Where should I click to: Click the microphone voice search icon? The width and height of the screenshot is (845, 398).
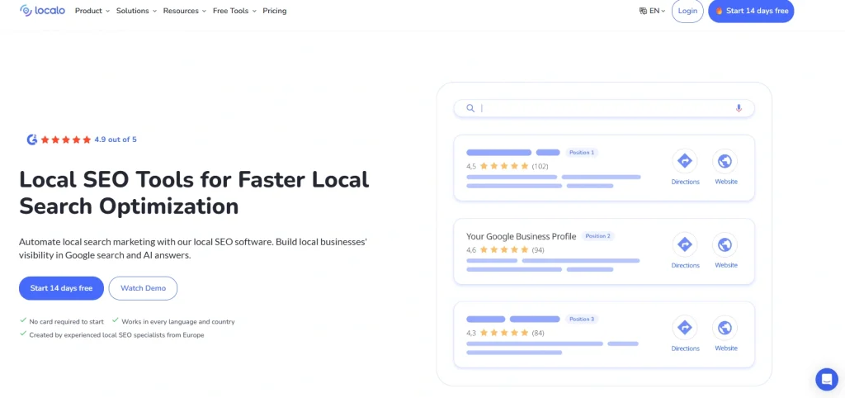(739, 108)
